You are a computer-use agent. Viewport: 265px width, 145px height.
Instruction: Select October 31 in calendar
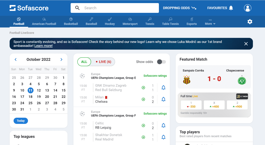click(22, 109)
